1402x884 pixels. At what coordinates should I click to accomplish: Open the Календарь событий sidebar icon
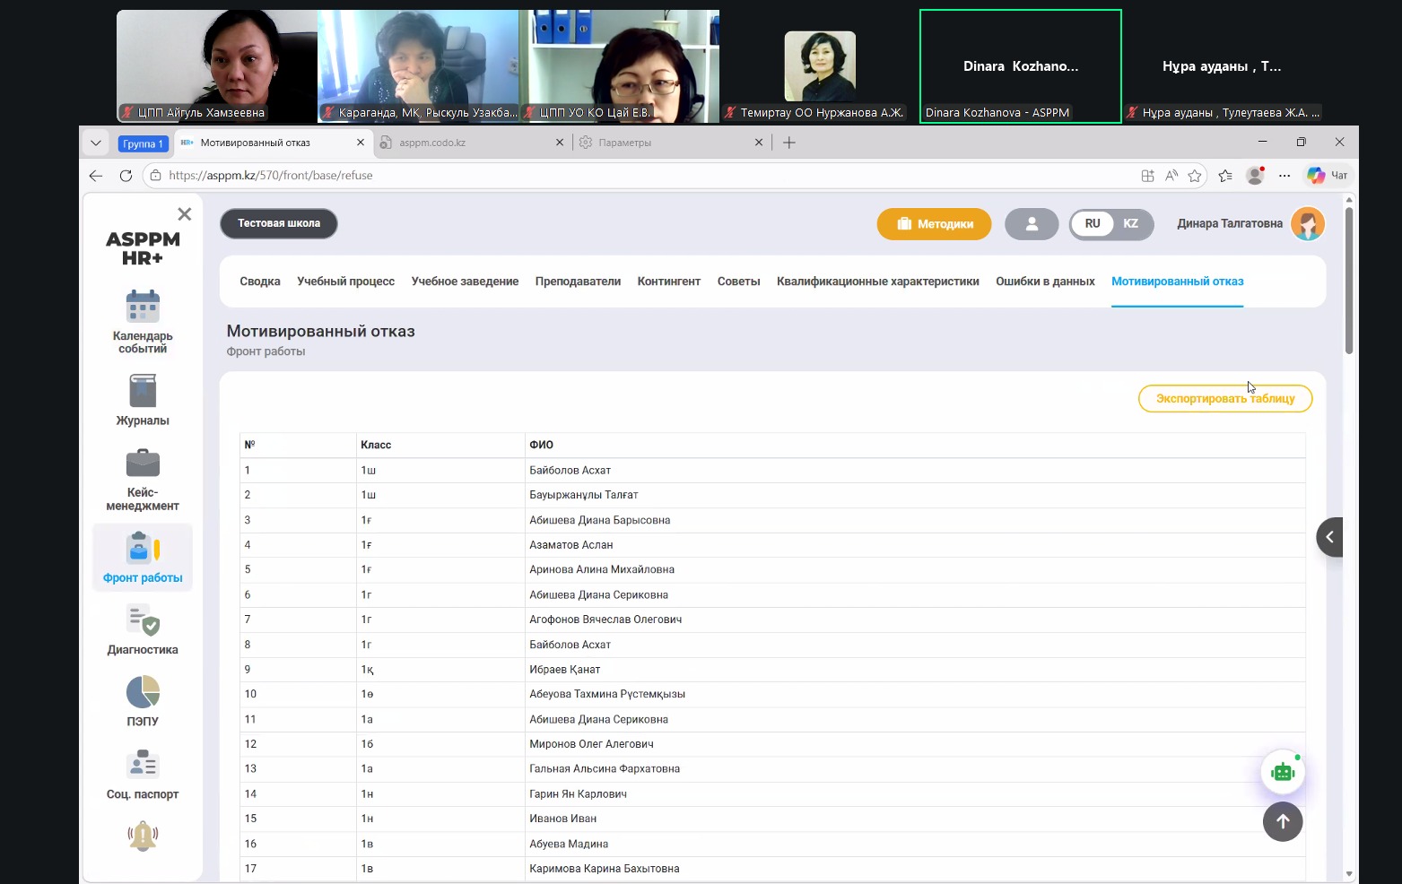click(x=143, y=308)
